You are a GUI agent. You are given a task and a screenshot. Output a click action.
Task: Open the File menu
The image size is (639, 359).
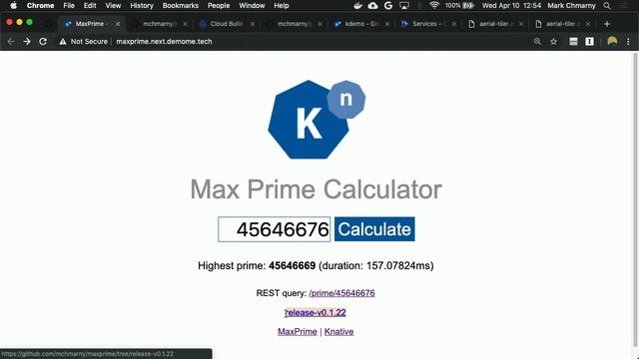point(69,6)
